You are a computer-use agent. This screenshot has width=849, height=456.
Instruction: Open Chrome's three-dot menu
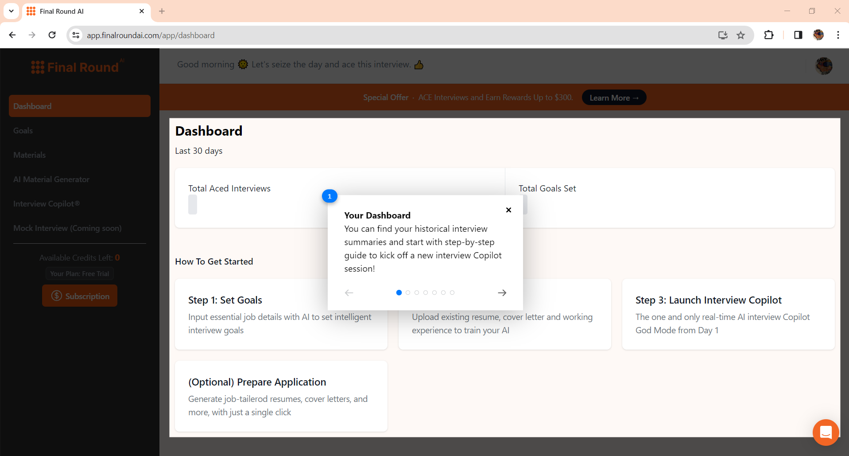point(838,35)
